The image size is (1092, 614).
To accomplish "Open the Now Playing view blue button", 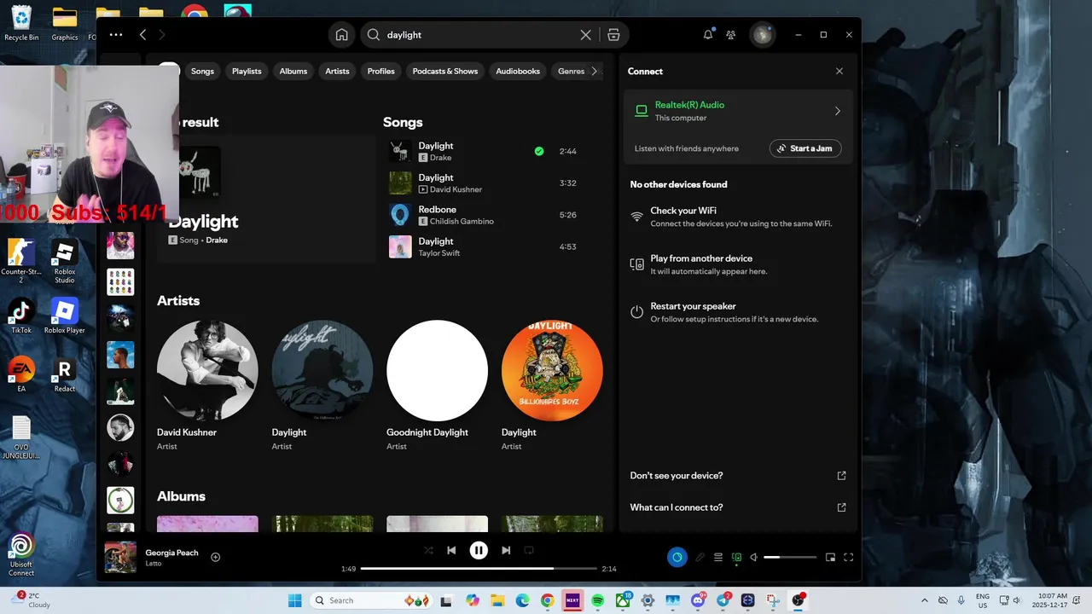I will coord(677,557).
